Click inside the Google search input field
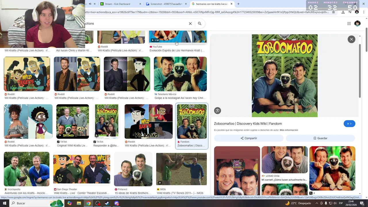 click(135, 24)
